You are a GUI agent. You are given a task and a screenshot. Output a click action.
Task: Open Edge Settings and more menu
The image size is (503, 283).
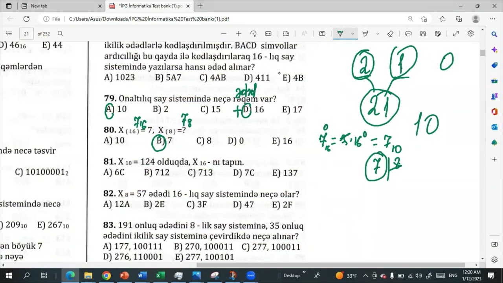tap(493, 19)
